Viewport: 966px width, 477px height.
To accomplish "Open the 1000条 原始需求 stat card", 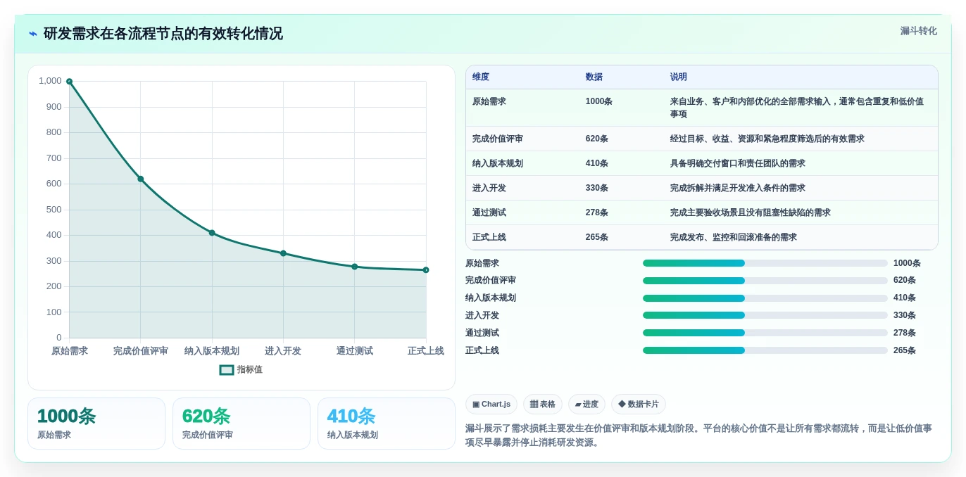I will [96, 424].
